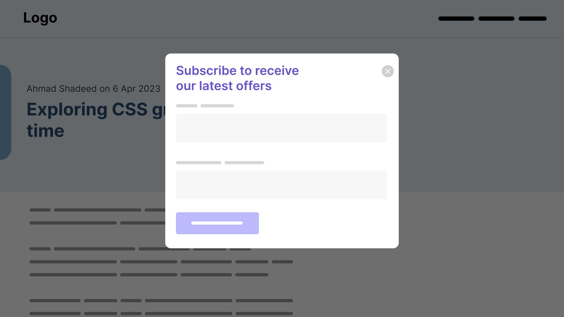Click the header divider area below Logo
This screenshot has height=317, width=564.
(282, 38)
